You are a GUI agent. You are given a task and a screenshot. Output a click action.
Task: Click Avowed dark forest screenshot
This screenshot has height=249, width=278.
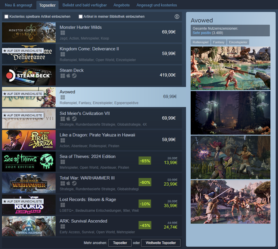pyautogui.click(x=231, y=113)
